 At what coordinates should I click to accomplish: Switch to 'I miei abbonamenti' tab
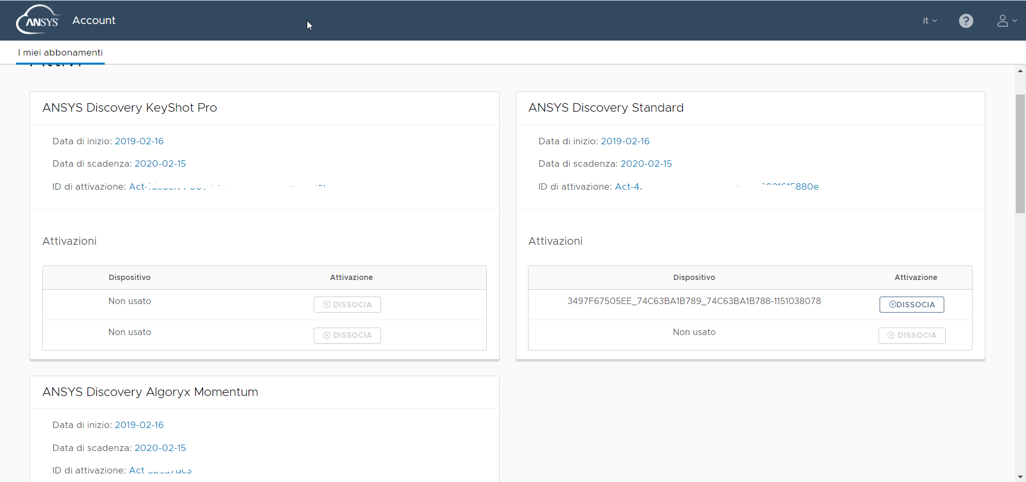[60, 52]
